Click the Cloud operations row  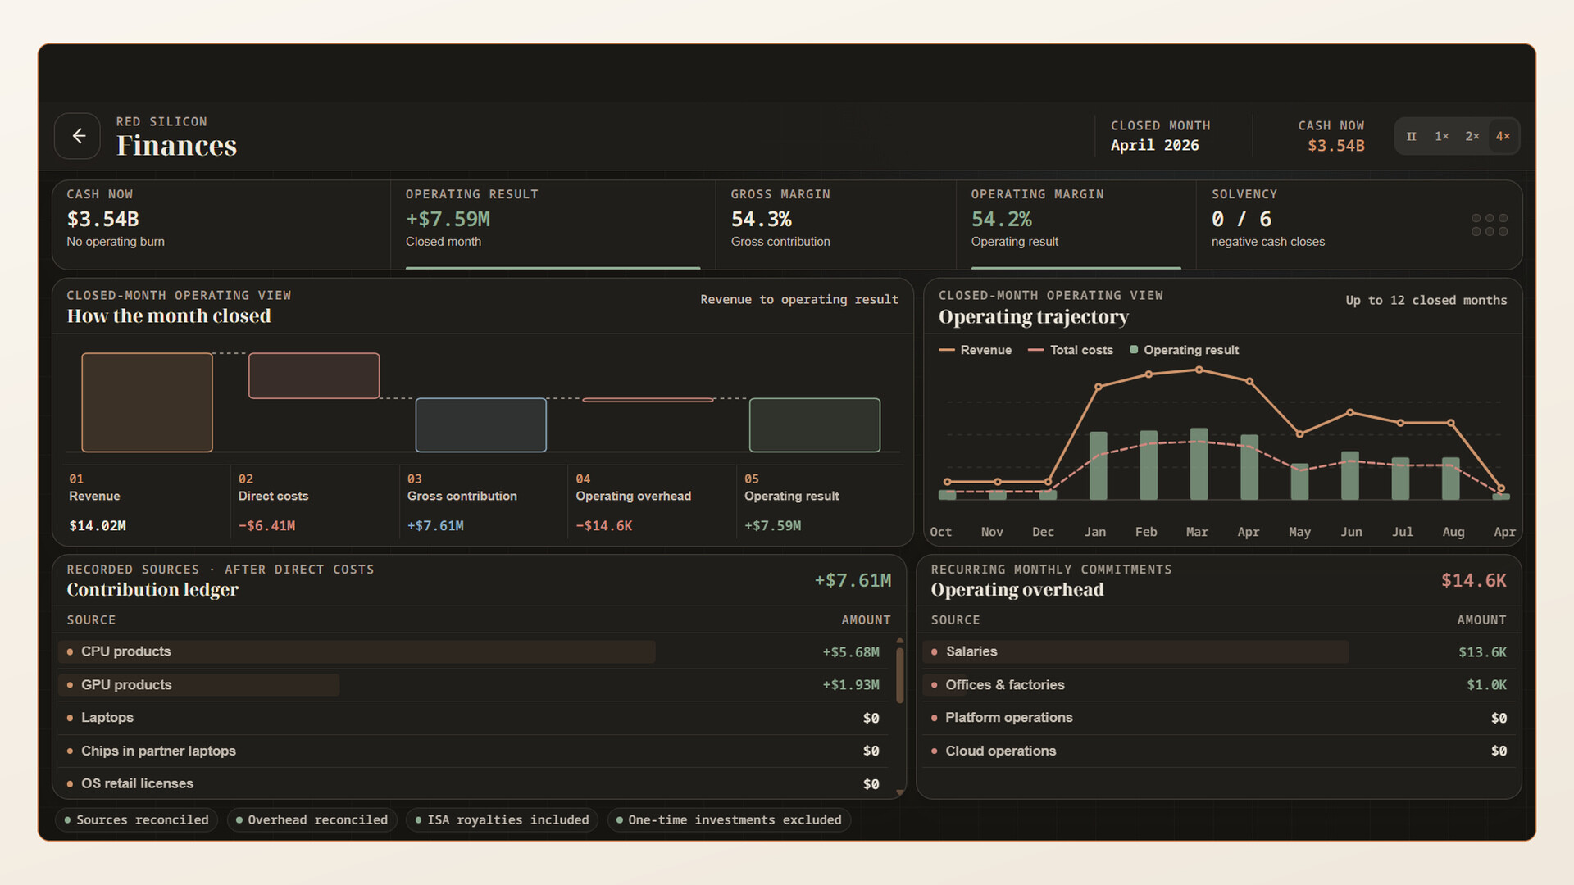[1219, 751]
